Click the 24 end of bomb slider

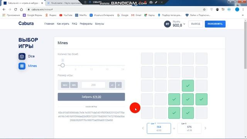coord(123,69)
